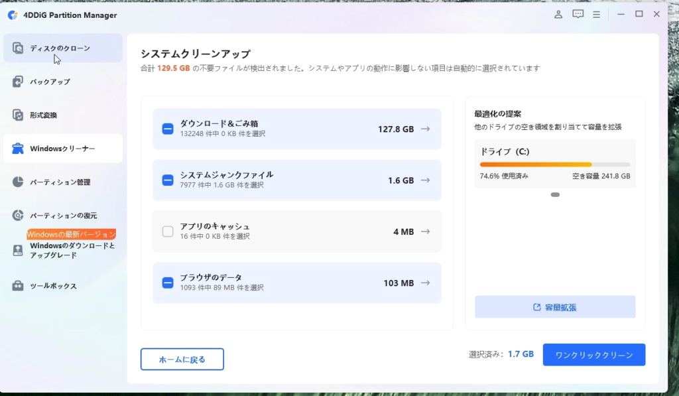Toggle the Downloads & Recycle Bin checkbox

pyautogui.click(x=168, y=129)
